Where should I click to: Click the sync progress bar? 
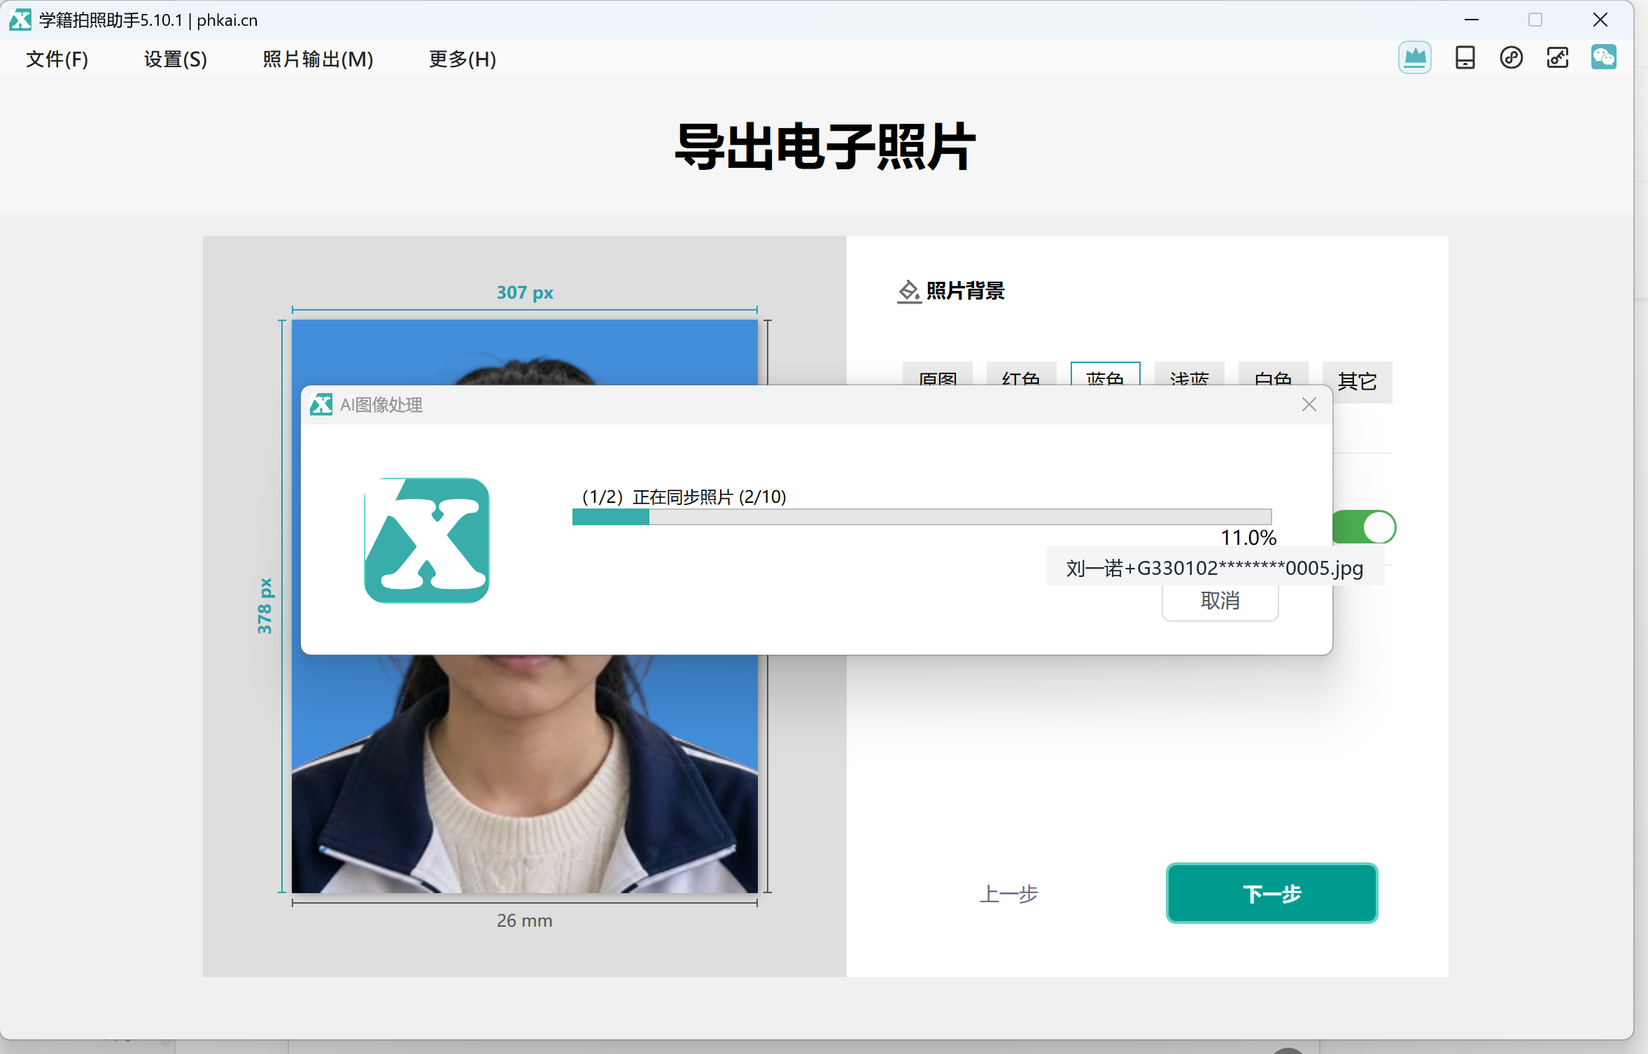tap(922, 517)
